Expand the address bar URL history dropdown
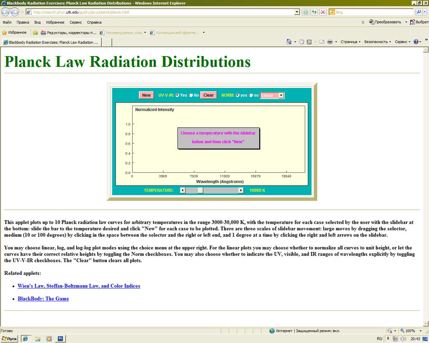The width and height of the screenshot is (429, 343). (297, 12)
